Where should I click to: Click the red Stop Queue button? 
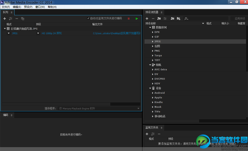point(129,19)
